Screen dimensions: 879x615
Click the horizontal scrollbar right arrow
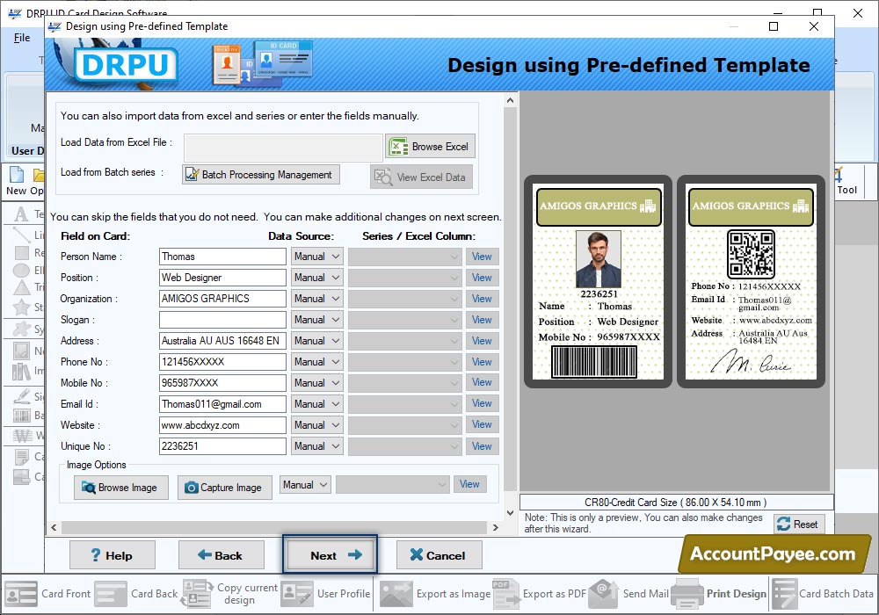[496, 527]
